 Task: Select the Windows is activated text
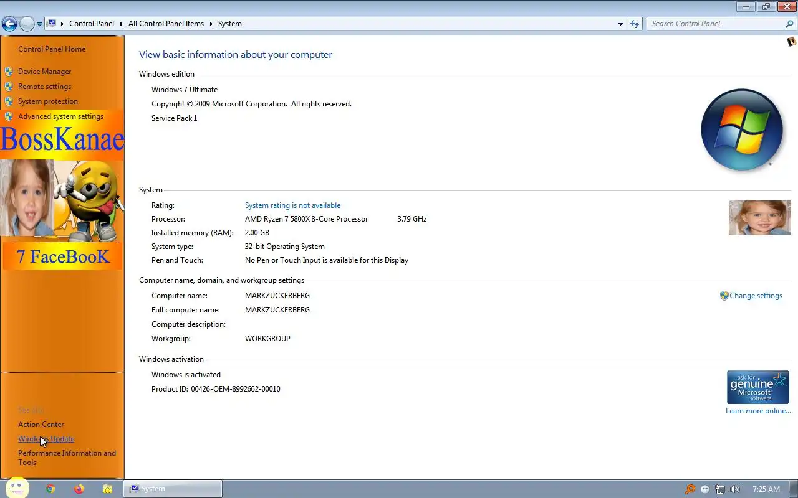pos(186,375)
